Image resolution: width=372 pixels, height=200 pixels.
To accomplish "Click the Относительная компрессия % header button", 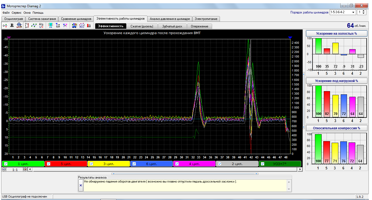I will point(337,128).
